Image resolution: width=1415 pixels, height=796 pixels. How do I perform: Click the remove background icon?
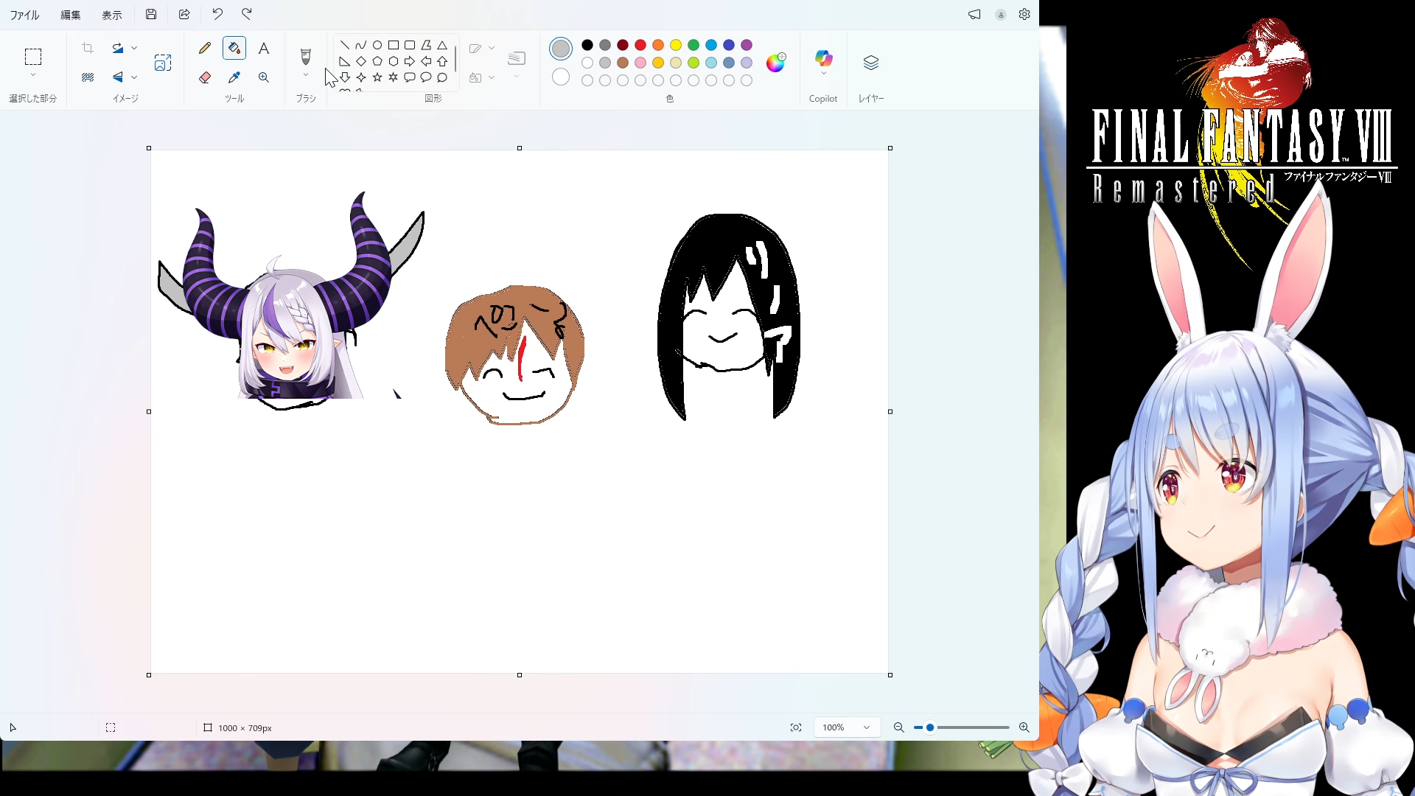[x=88, y=77]
